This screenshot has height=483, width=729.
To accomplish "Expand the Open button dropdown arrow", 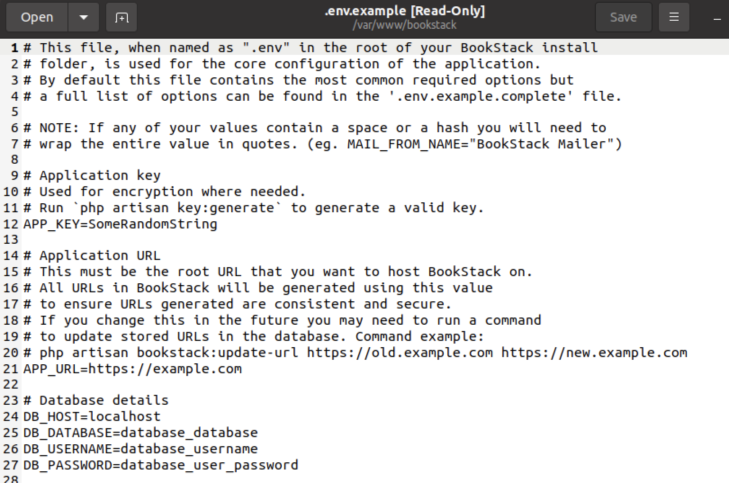I will 84,17.
